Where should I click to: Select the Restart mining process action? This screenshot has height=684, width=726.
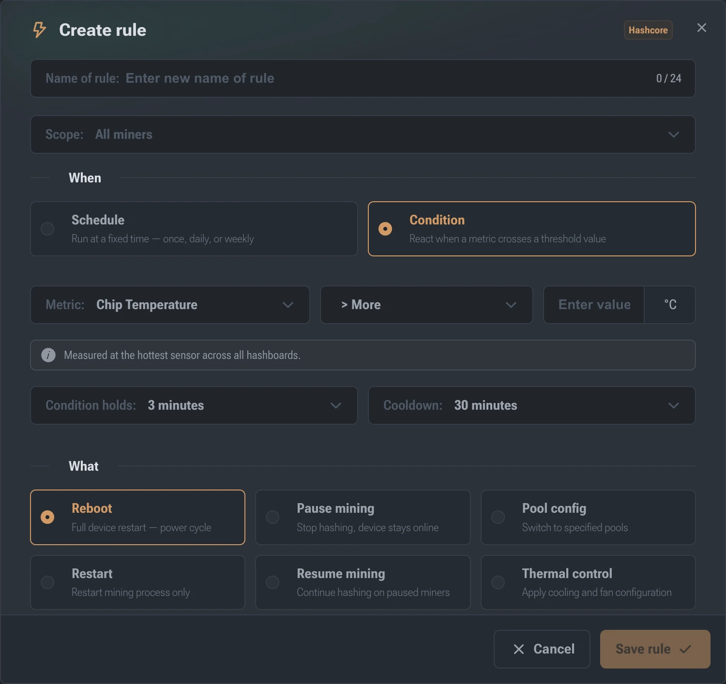(137, 582)
